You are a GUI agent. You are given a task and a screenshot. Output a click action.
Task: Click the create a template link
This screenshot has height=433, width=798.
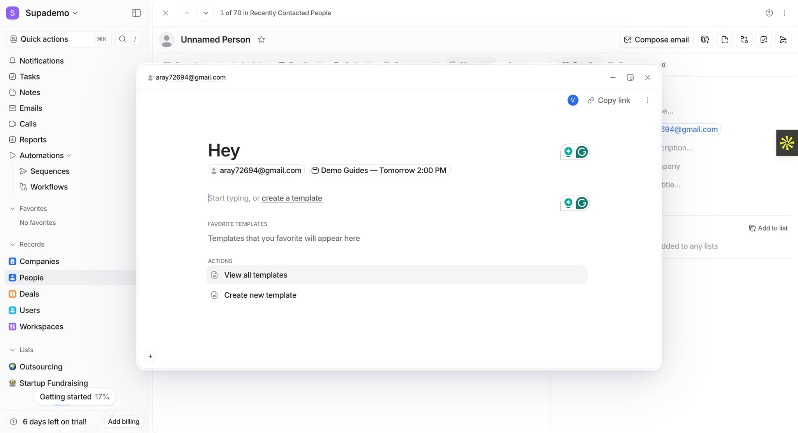point(291,198)
